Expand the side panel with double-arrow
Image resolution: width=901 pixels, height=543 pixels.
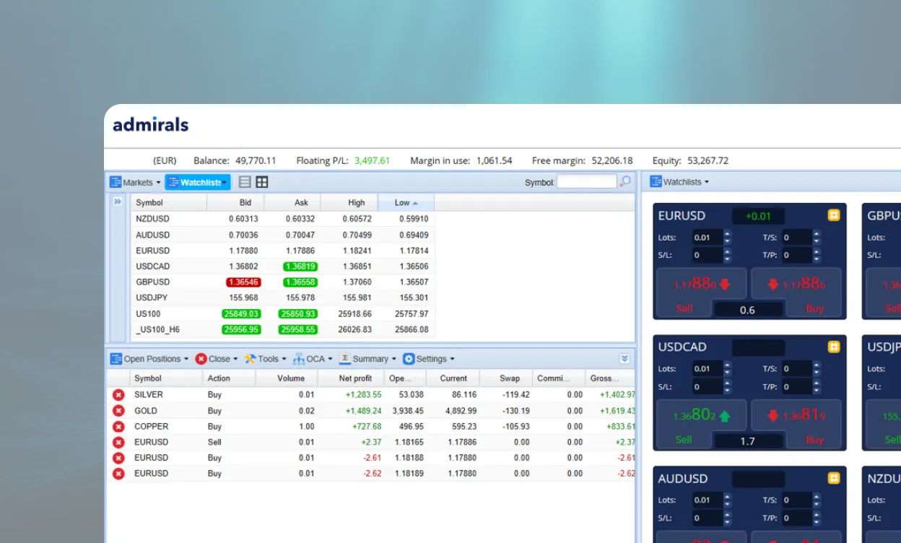[118, 202]
